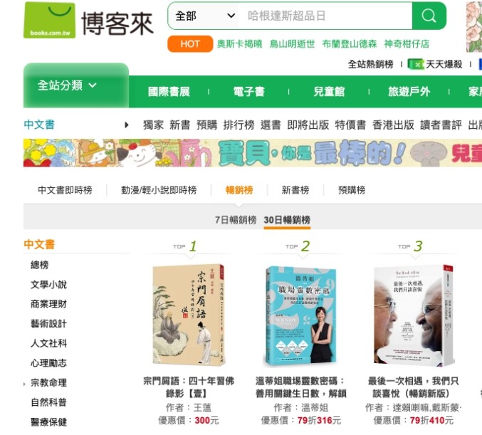Viewport: 482px width, 435px height.
Task: Click the arrow beside 中文書 heading
Action: point(126,125)
